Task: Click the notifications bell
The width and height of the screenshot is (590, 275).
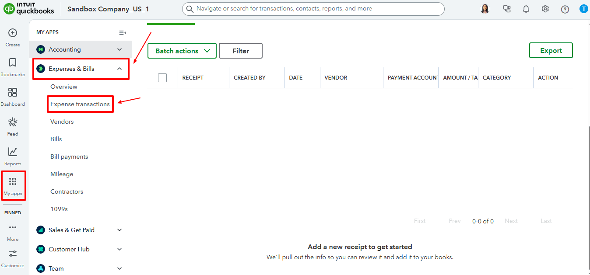Action: tap(526, 8)
